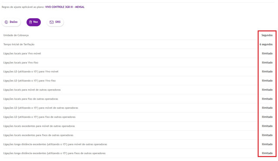The width and height of the screenshot is (278, 161).
Task: Select 'Ligações locais para Vivo-fixo' label
Action: coord(21,63)
